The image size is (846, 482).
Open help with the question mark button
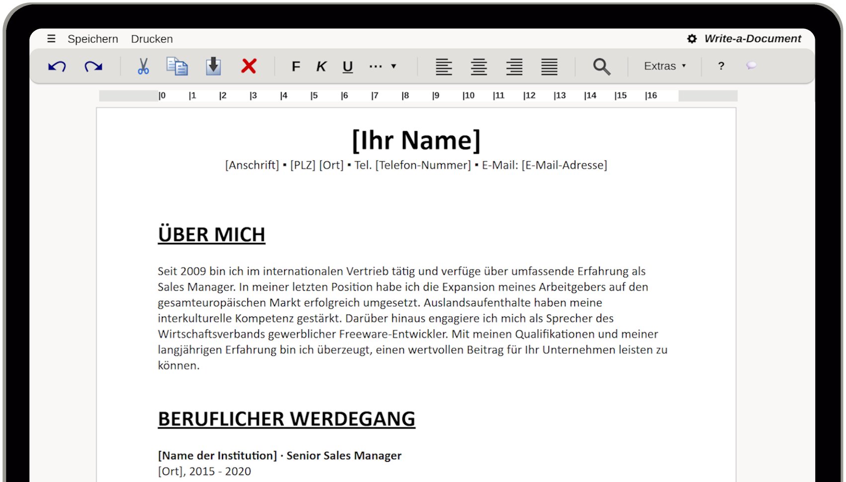[721, 66]
